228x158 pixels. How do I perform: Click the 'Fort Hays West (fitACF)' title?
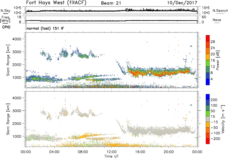56,3
